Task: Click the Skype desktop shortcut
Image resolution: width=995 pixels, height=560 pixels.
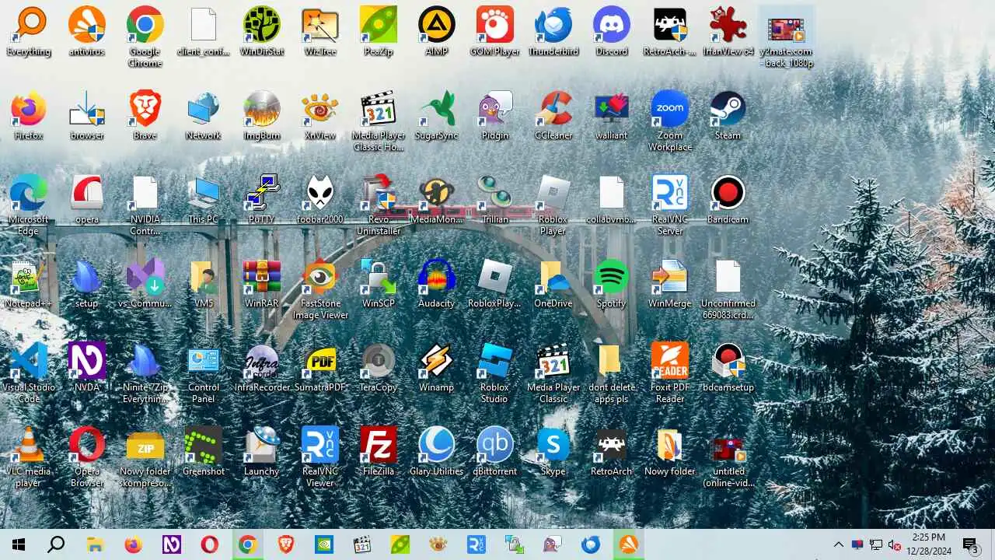Action: 553,451
